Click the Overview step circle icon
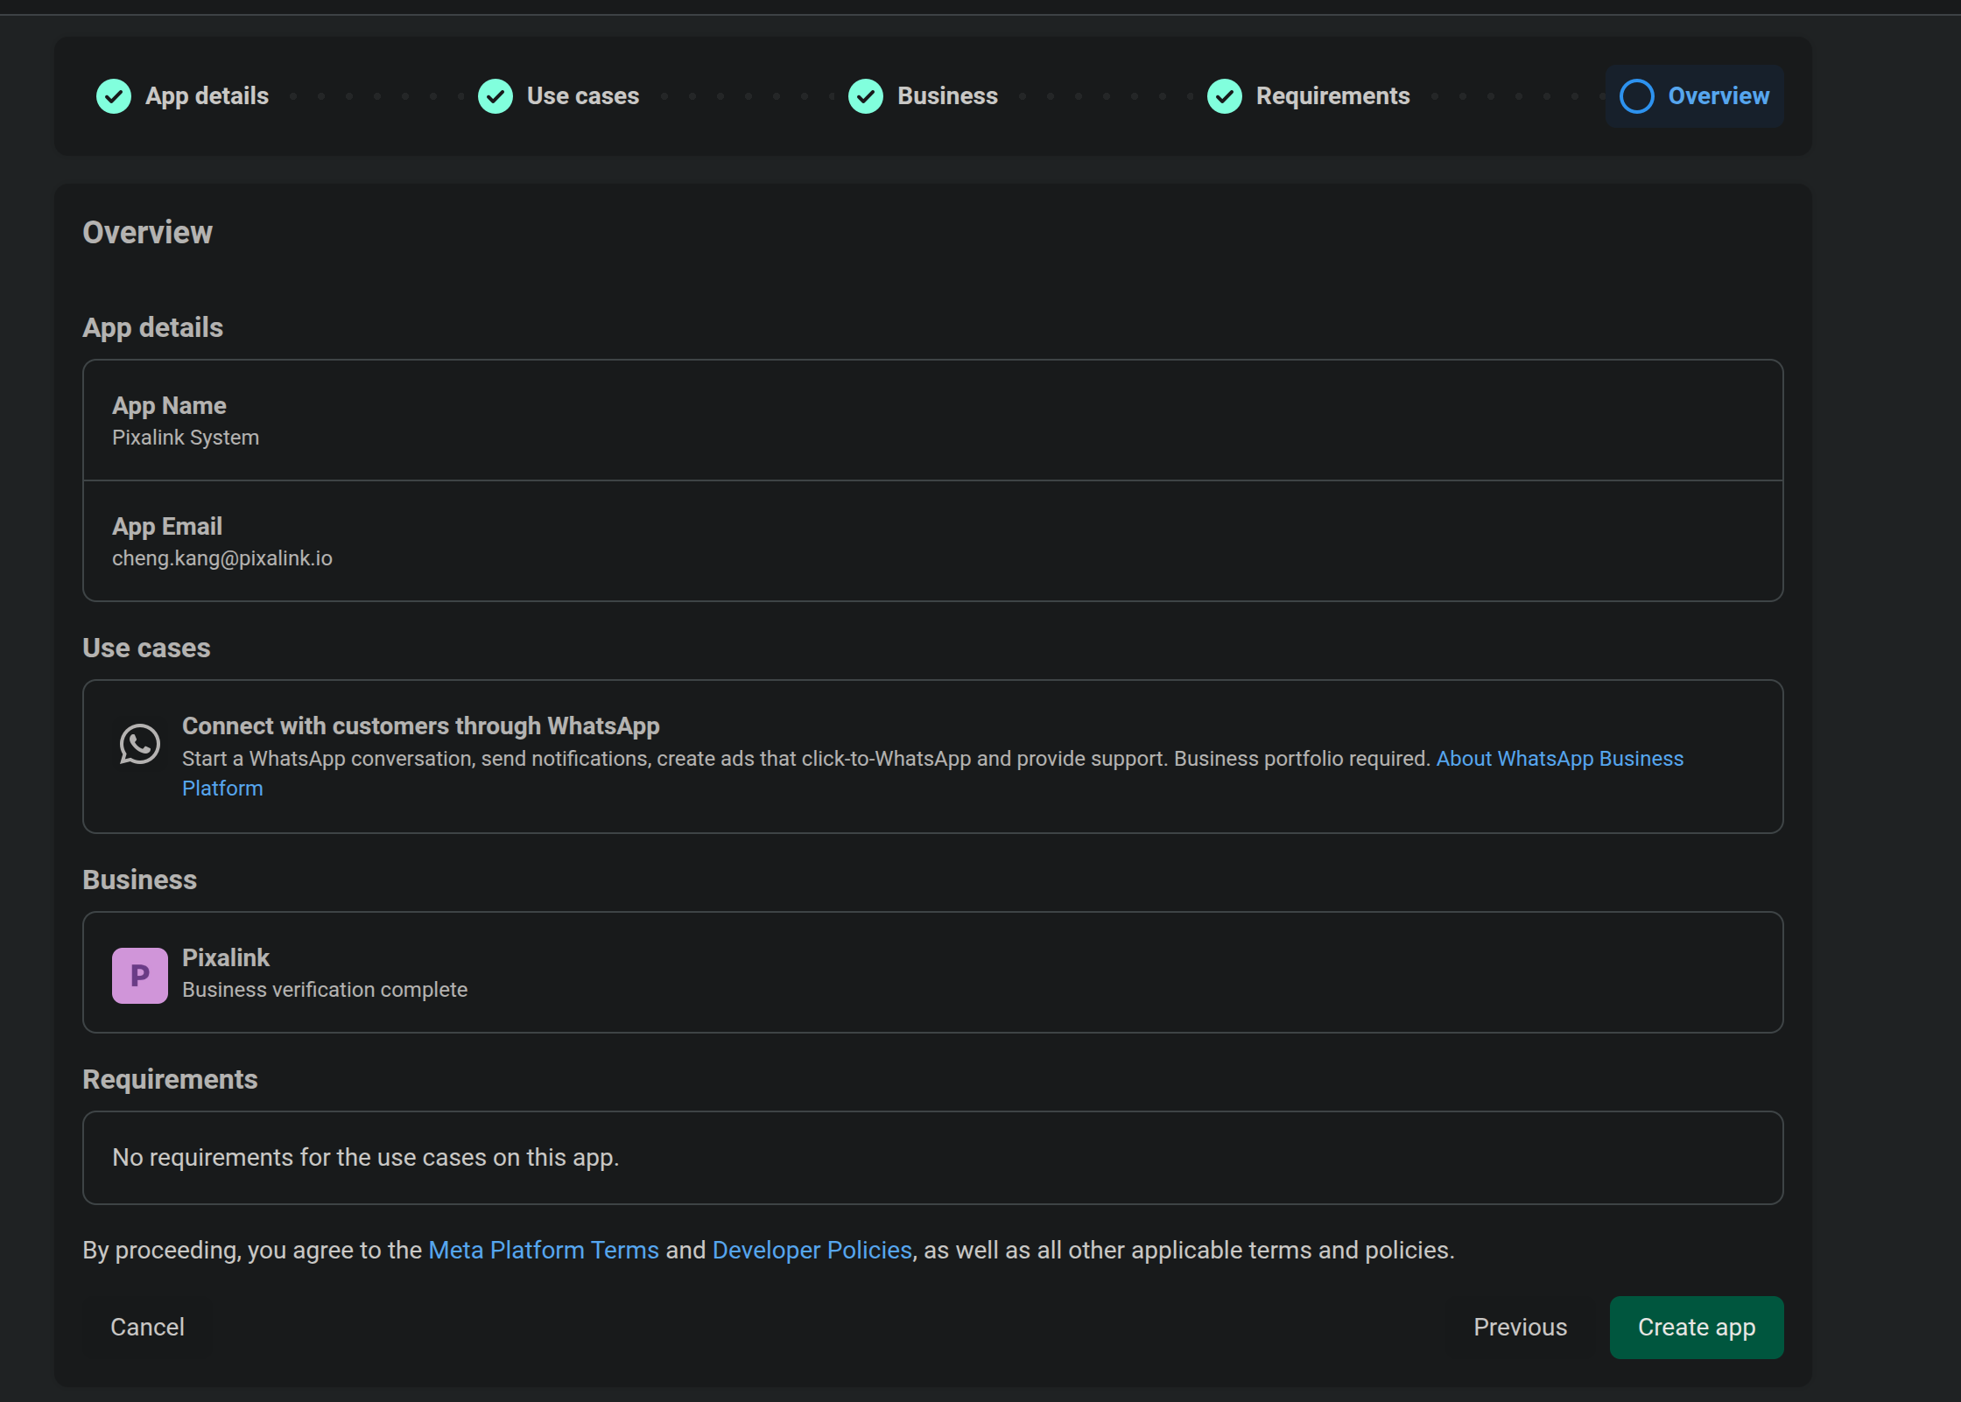This screenshot has height=1402, width=1961. pos(1637,96)
